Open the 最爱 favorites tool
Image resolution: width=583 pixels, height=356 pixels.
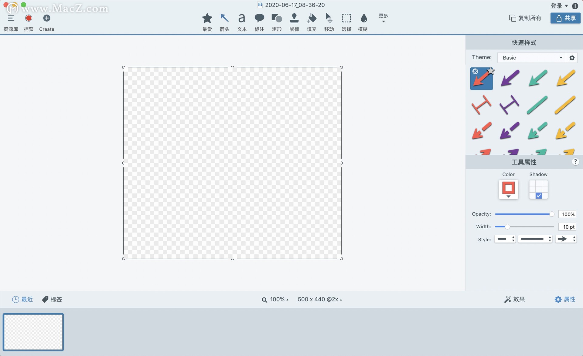[x=207, y=21]
